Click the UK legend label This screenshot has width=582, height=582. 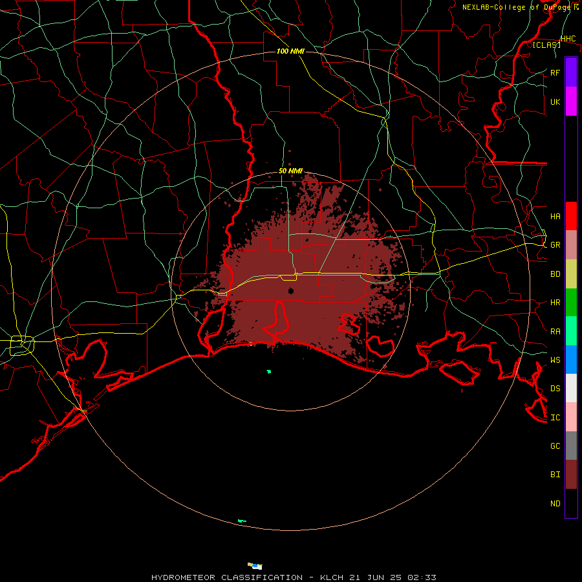tap(555, 102)
